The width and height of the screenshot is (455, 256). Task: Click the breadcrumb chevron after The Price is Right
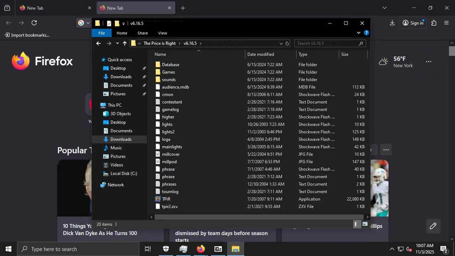180,43
